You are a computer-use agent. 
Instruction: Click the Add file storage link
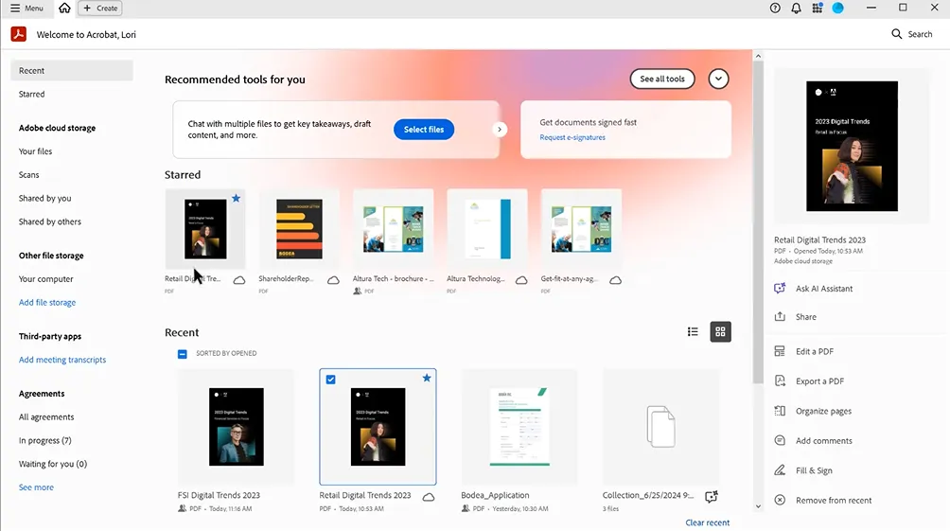tap(47, 303)
